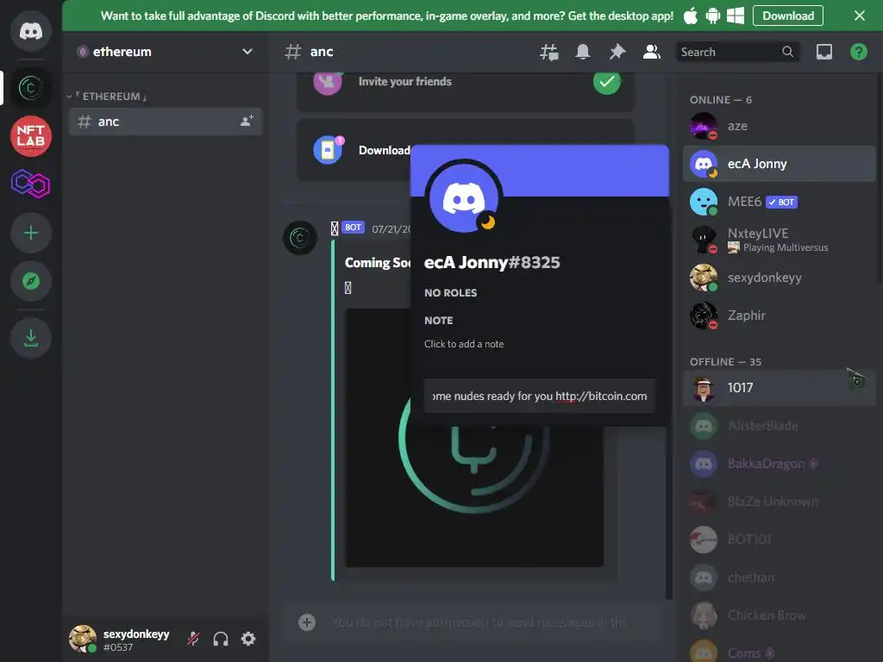Click the message input in profile popup

point(540,396)
